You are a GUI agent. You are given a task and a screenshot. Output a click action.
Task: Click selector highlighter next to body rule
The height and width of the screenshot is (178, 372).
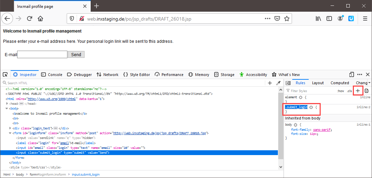(295, 125)
